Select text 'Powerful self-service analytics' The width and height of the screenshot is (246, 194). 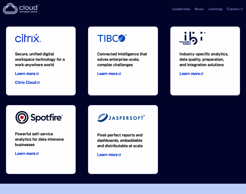34,137
